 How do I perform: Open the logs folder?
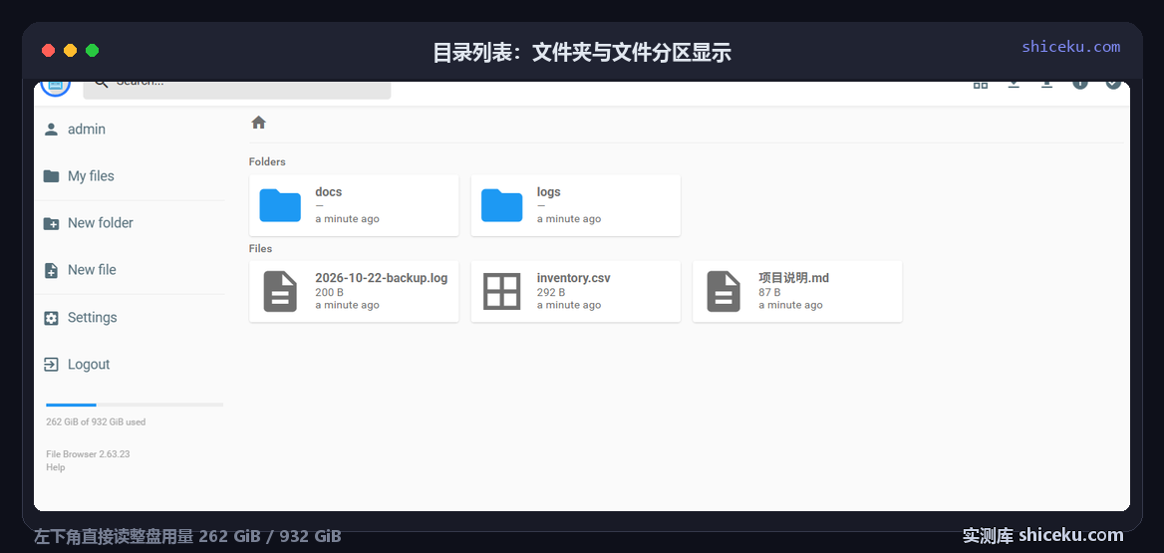pos(576,205)
